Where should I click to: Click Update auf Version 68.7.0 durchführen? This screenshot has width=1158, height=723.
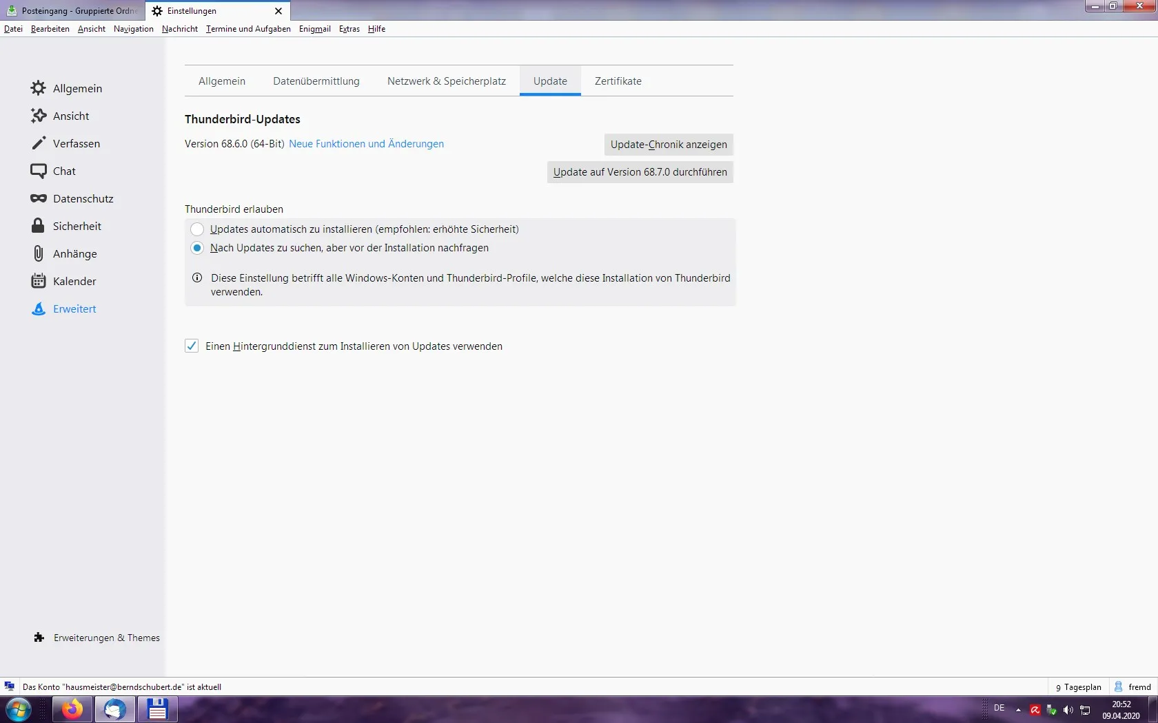tap(640, 172)
